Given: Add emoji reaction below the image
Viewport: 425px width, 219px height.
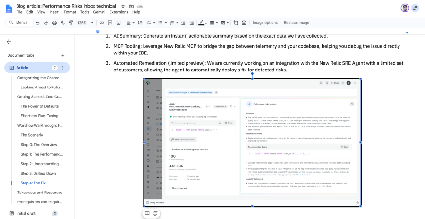Looking at the screenshot, I should 155,213.
